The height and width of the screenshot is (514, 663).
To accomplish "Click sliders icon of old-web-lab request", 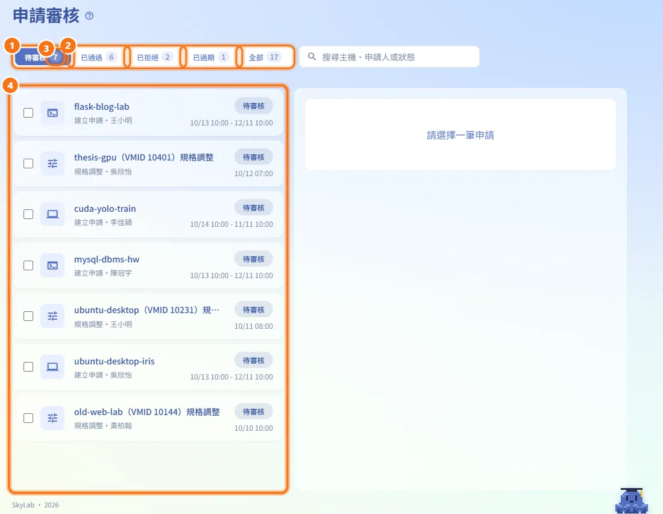I will [x=52, y=418].
